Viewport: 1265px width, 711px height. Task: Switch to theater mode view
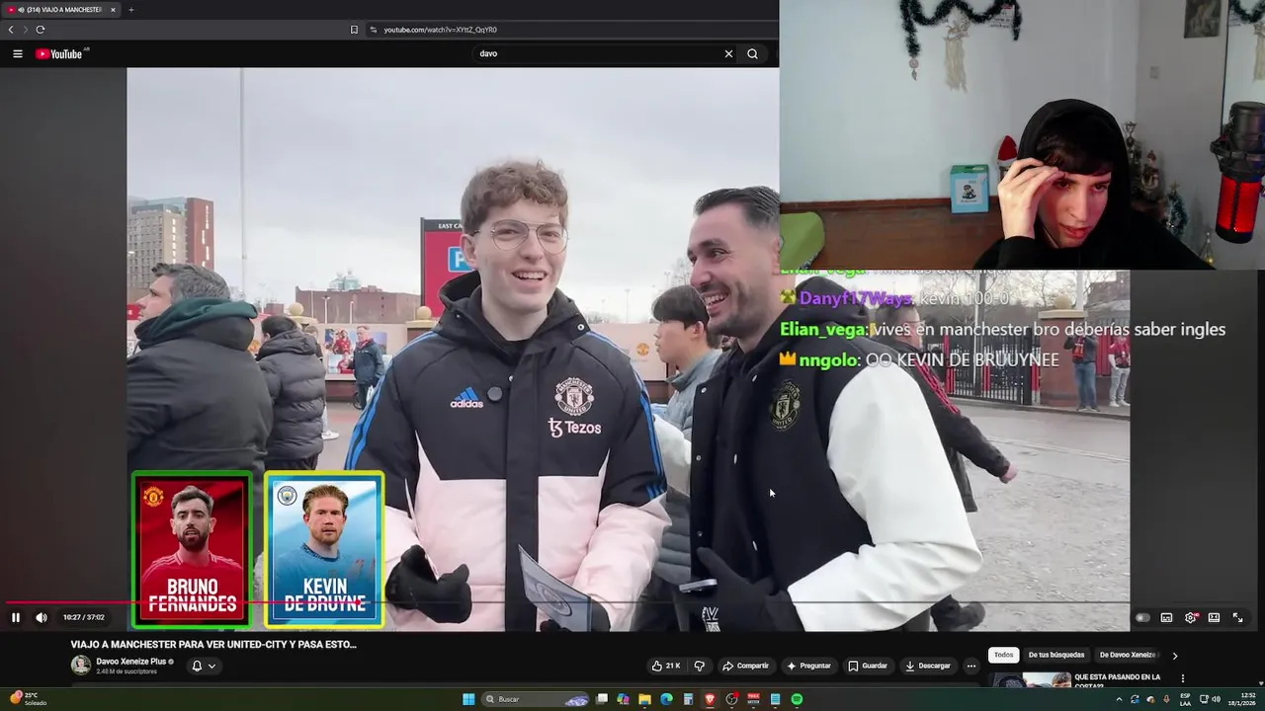(x=1214, y=617)
